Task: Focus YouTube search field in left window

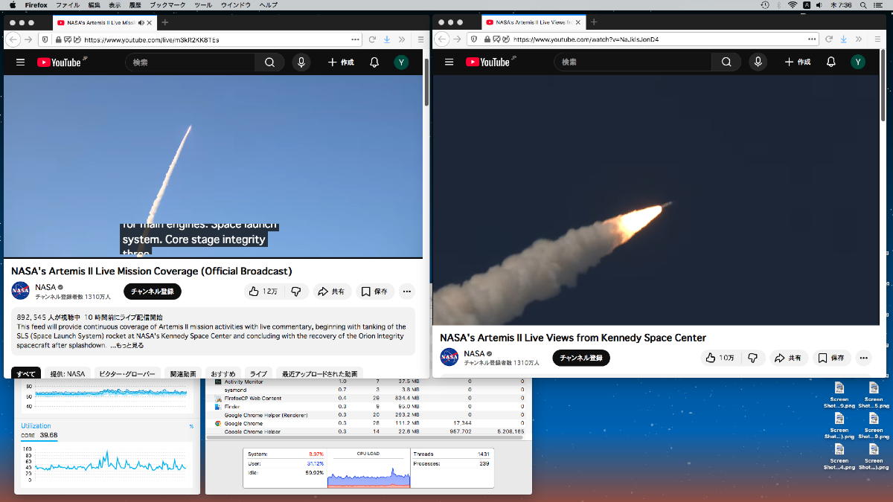Action: [x=190, y=62]
